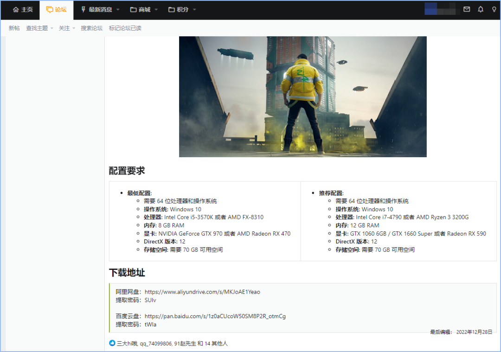Image resolution: width=501 pixels, height=352 pixels.
Task: Open the 最新消息 menu item
Action: [100, 10]
